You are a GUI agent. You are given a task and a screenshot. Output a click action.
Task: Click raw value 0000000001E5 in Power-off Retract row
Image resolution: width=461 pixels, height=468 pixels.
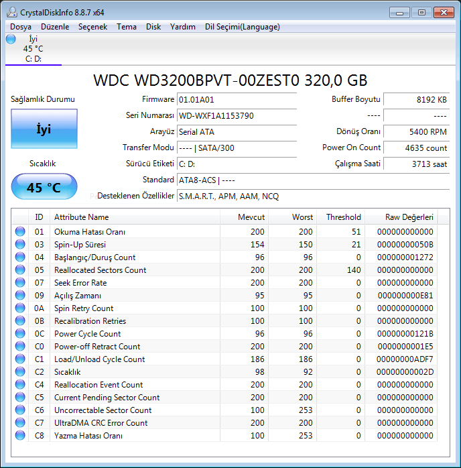[405, 346]
